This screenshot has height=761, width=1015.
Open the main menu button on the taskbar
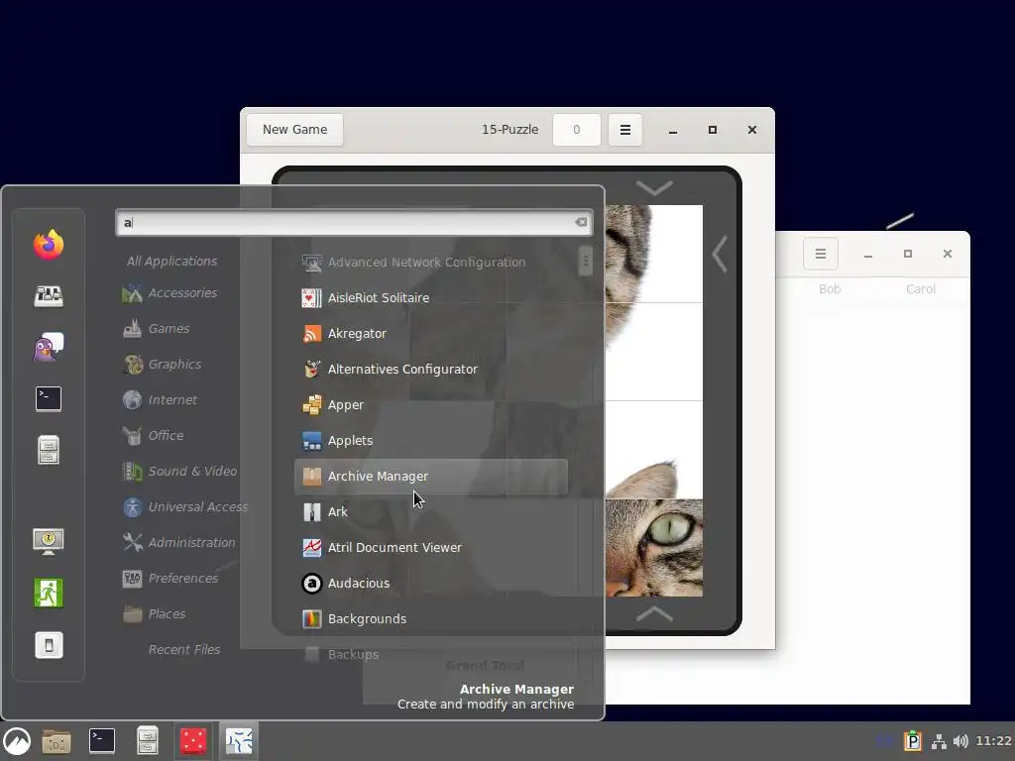(17, 741)
